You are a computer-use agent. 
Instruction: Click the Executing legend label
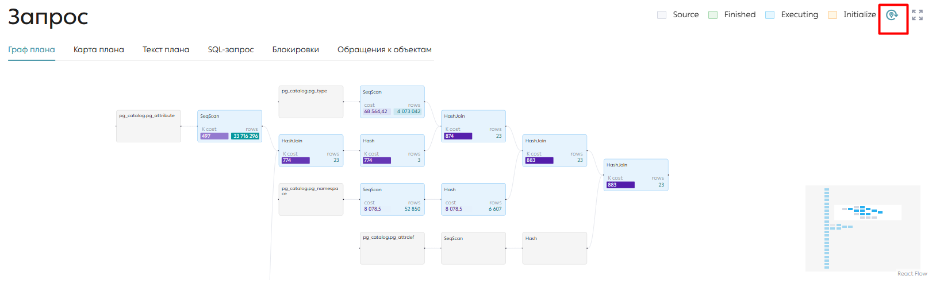tap(799, 15)
